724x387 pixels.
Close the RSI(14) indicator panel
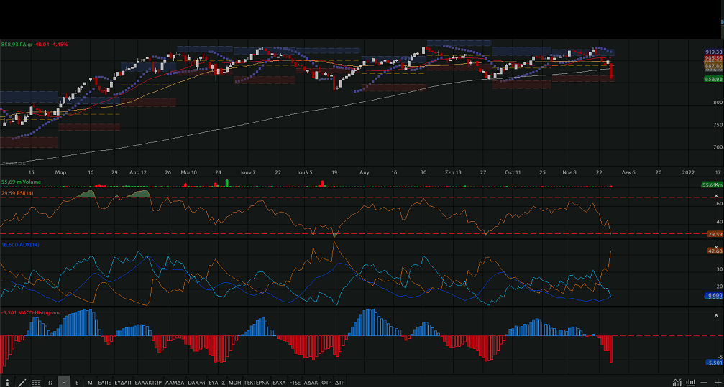click(x=717, y=195)
